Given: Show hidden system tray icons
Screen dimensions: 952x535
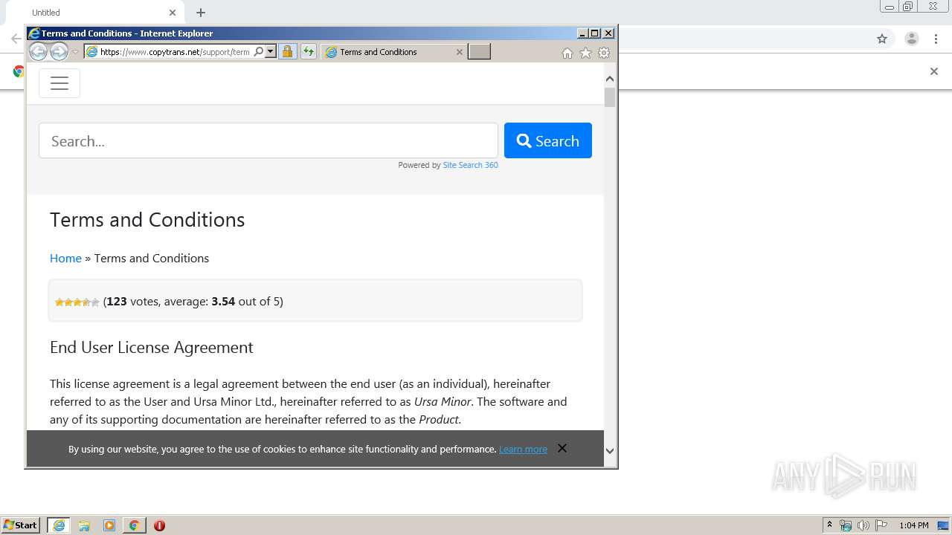Looking at the screenshot, I should click(830, 525).
